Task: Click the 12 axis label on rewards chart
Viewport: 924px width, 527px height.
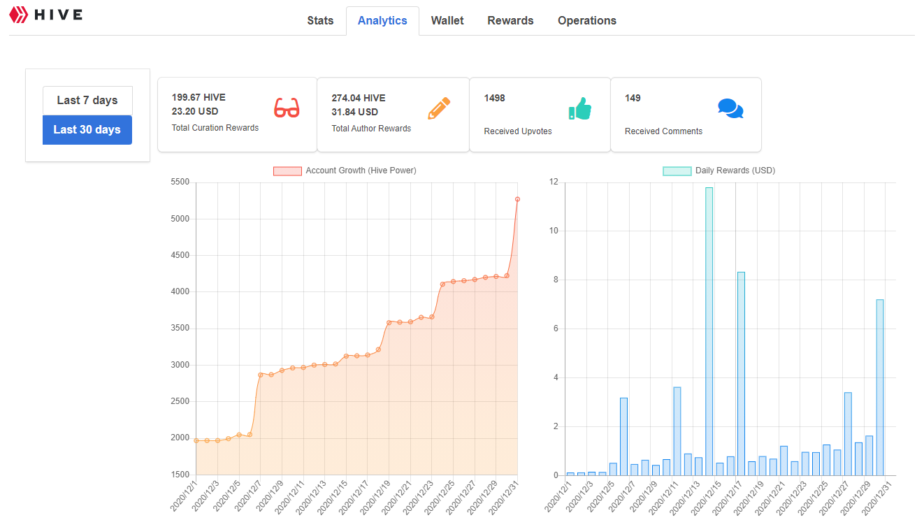Action: [554, 182]
